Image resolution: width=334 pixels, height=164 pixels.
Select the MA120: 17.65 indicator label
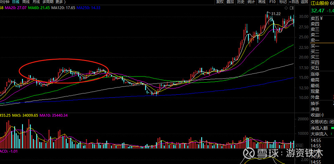tap(63, 8)
